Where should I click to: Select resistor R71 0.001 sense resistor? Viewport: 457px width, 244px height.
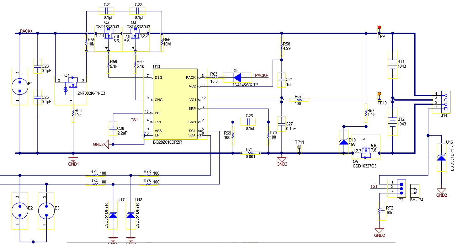(x=251, y=153)
